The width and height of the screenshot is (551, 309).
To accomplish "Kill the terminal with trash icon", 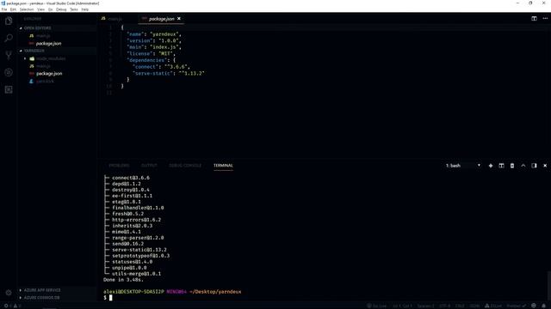I will 512,166.
